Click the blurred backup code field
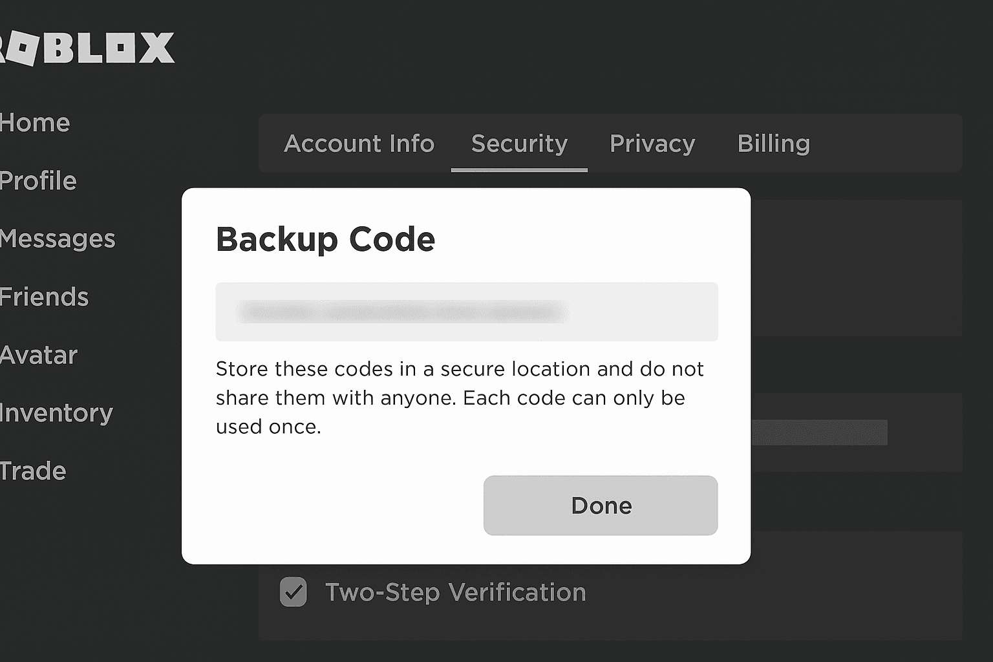The height and width of the screenshot is (662, 993). click(466, 312)
